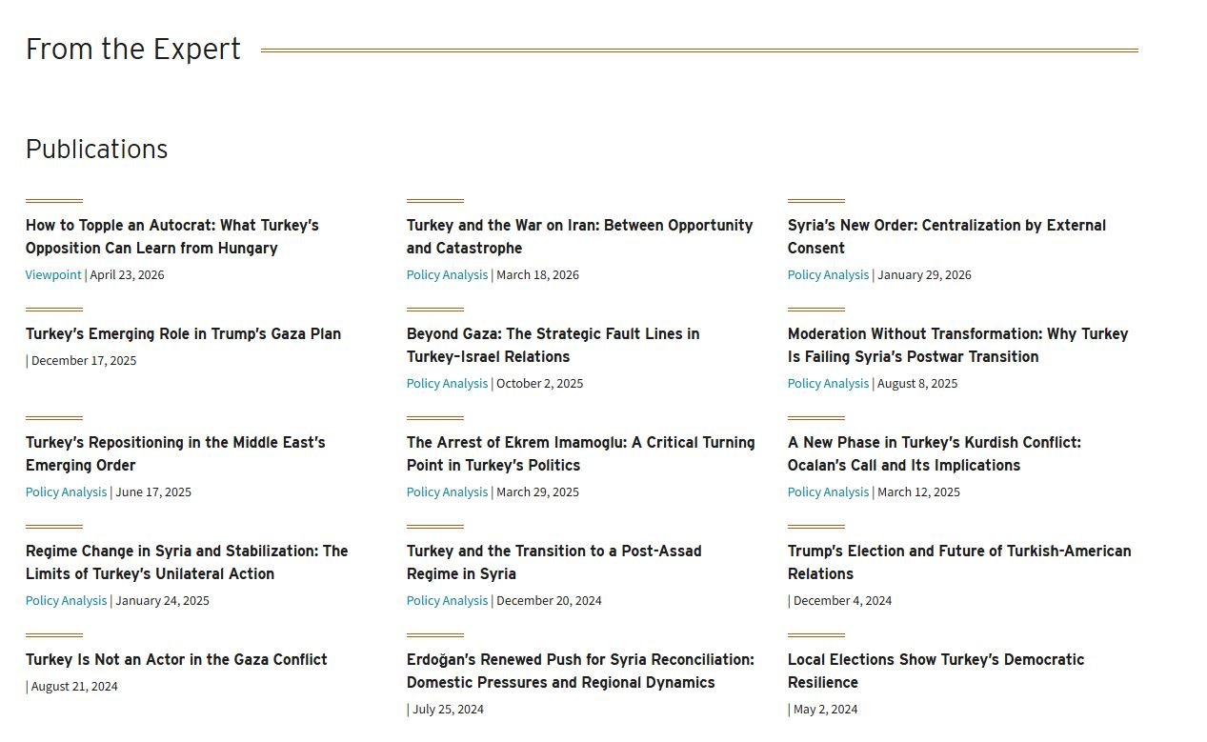Click Policy Analysis tag dated October 2, 2025
Viewport: 1207px width, 742px height.
pos(447,383)
